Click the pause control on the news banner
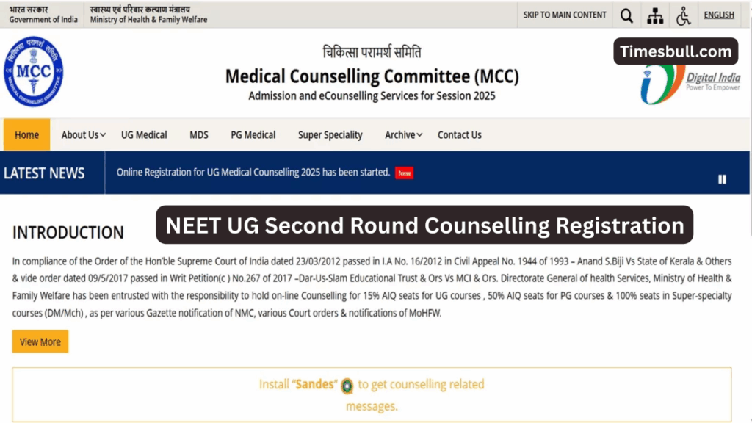The height and width of the screenshot is (423, 752). (722, 178)
